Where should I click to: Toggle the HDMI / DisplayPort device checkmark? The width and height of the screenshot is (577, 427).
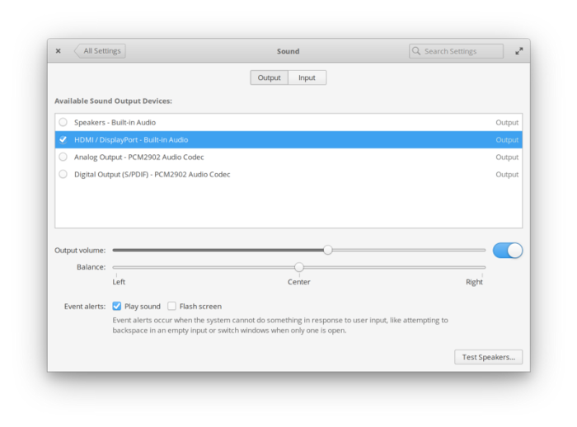click(x=63, y=139)
